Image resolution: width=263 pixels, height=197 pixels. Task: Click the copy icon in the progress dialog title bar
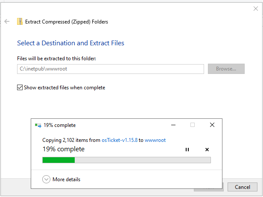pos(38,125)
